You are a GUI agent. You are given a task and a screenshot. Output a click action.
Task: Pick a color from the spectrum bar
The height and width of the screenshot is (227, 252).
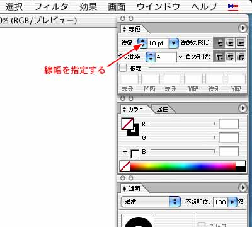point(183,166)
